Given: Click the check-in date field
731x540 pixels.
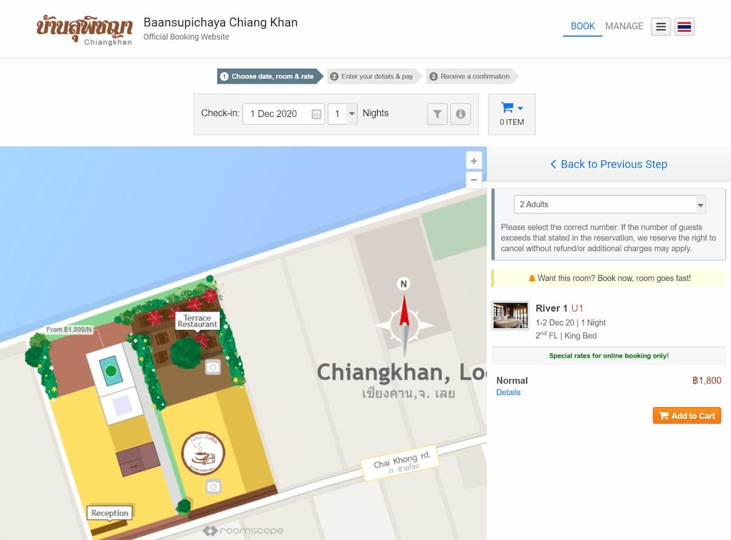Looking at the screenshot, I should click(x=284, y=114).
